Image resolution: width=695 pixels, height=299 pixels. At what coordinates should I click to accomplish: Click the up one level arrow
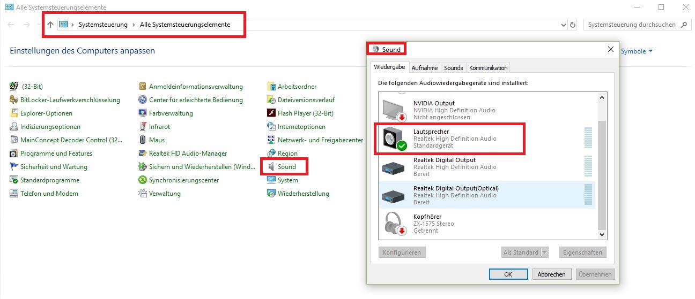[50, 25]
